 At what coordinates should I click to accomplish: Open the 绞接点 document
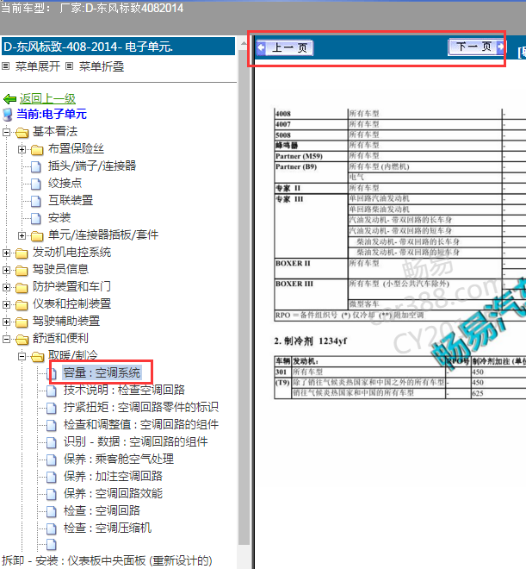65,183
